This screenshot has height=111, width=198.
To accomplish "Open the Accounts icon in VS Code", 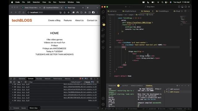I will click(x=103, y=98).
